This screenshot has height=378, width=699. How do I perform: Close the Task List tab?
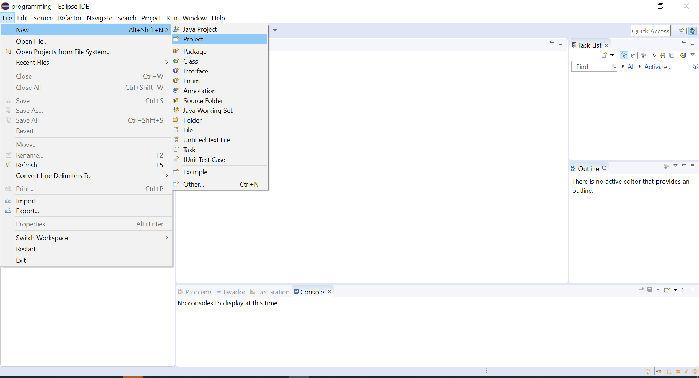[606, 45]
